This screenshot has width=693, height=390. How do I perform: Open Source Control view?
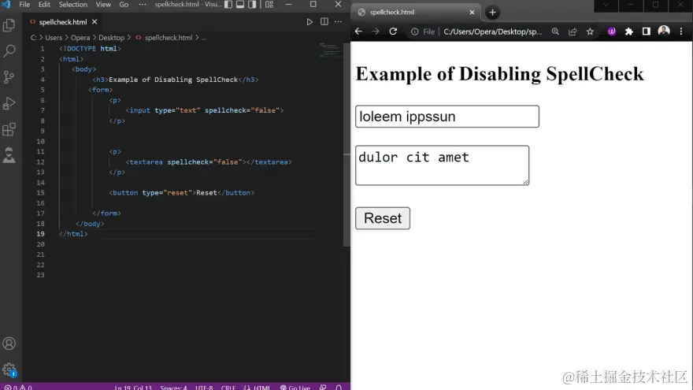[9, 77]
